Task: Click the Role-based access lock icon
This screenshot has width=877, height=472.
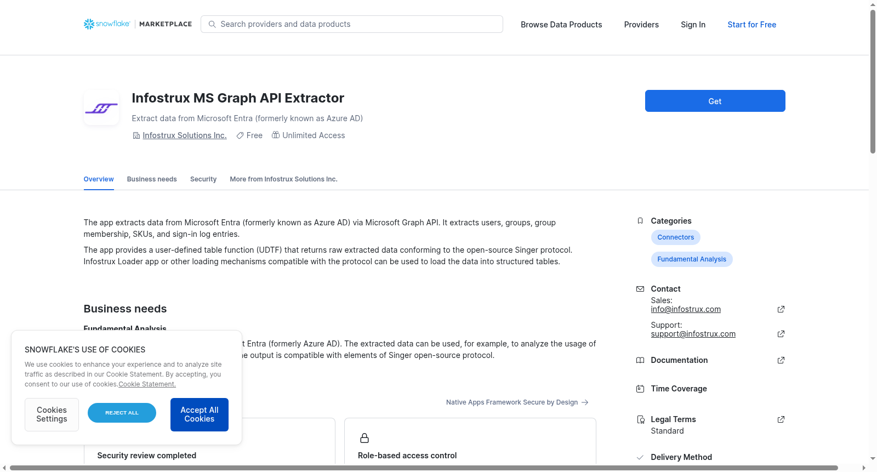Action: click(365, 438)
